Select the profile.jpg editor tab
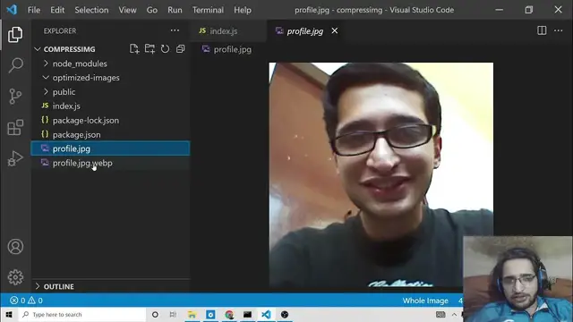The image size is (573, 322). [305, 31]
